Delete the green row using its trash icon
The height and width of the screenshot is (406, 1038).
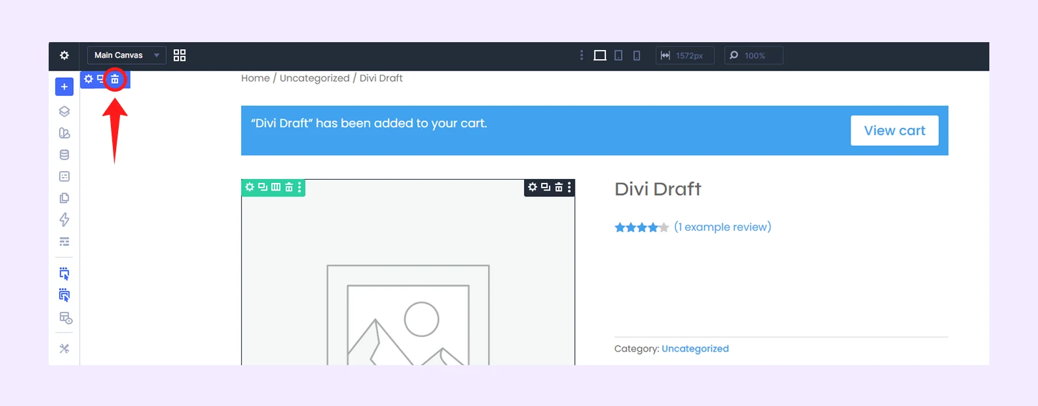[x=289, y=187]
